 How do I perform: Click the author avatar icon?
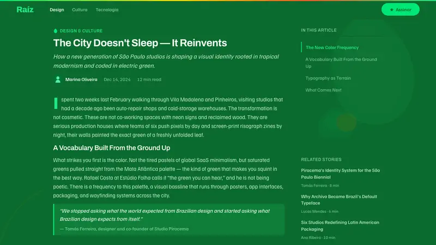[58, 79]
